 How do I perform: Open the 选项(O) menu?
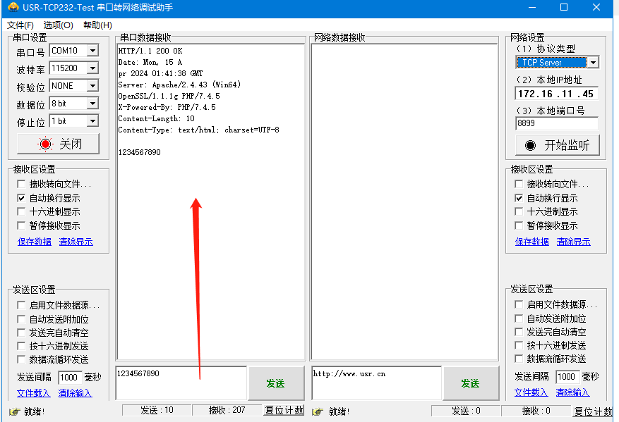(58, 25)
